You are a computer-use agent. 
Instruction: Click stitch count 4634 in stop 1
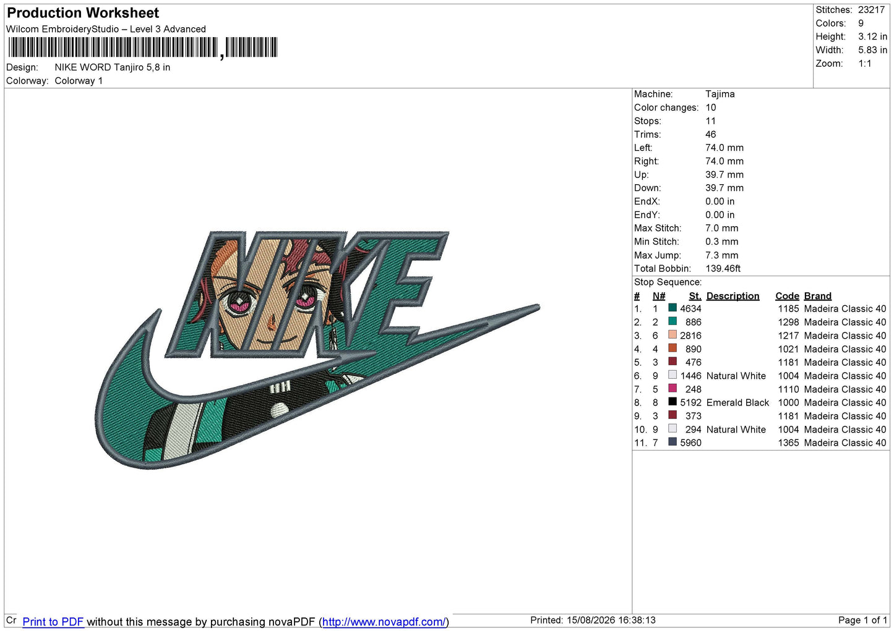click(x=690, y=308)
